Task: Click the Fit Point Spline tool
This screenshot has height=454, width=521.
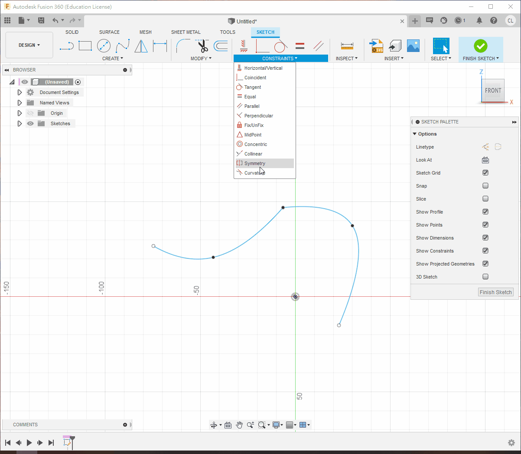Action: pyautogui.click(x=123, y=46)
